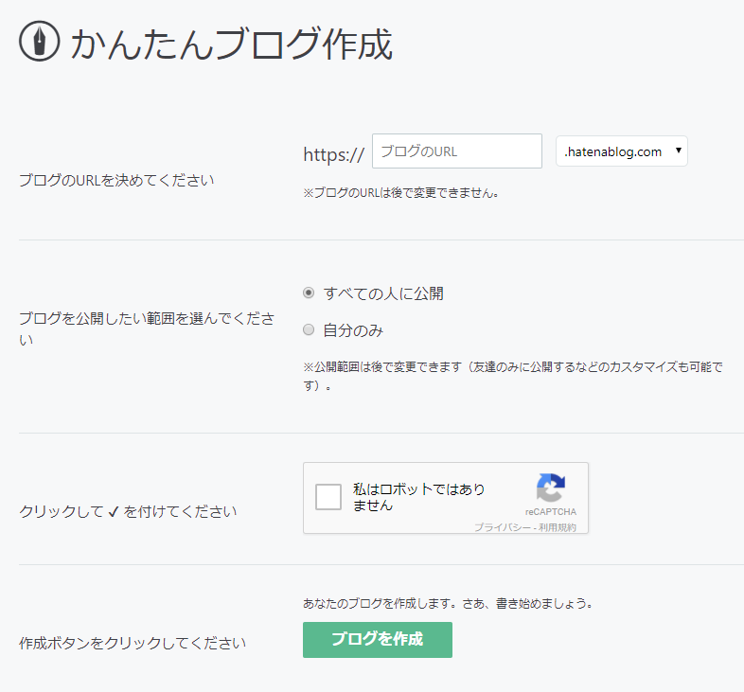The width and height of the screenshot is (744, 692).
Task: Focus the ブログのURL text field
Action: [x=456, y=151]
